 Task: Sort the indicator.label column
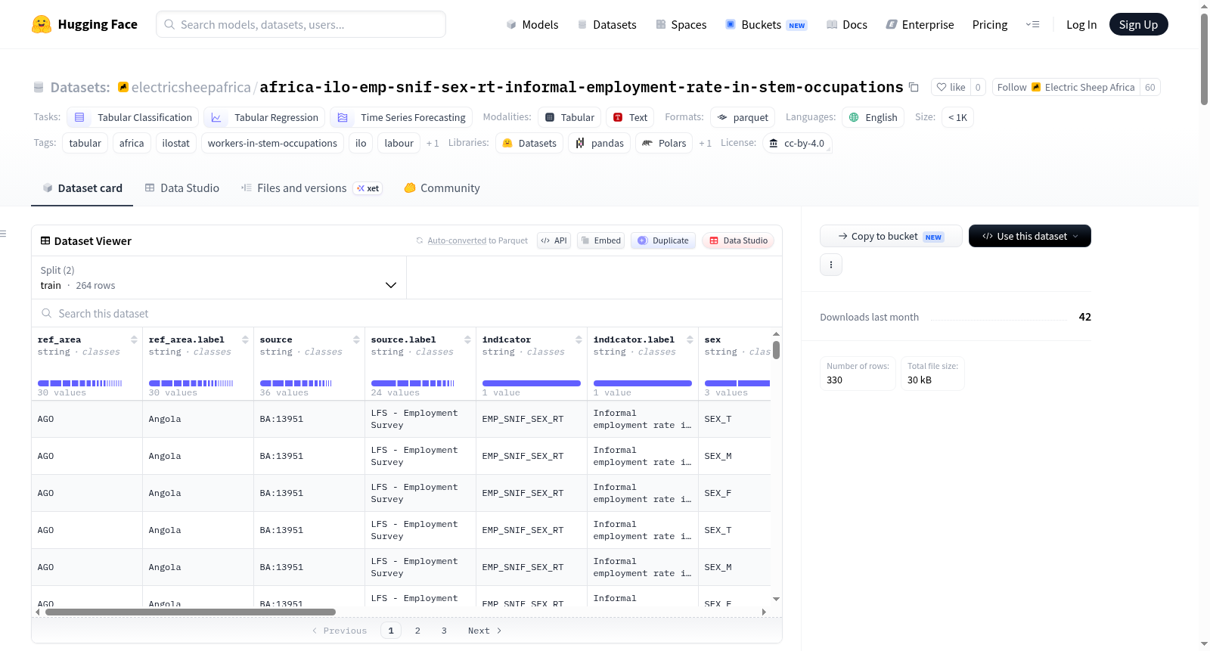point(690,339)
